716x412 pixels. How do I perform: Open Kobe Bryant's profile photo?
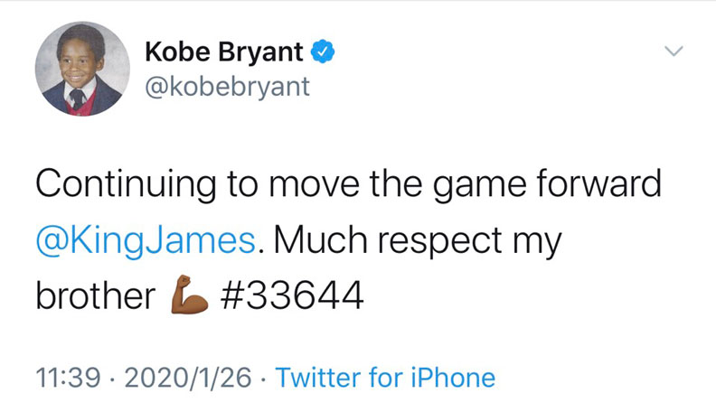pyautogui.click(x=77, y=70)
